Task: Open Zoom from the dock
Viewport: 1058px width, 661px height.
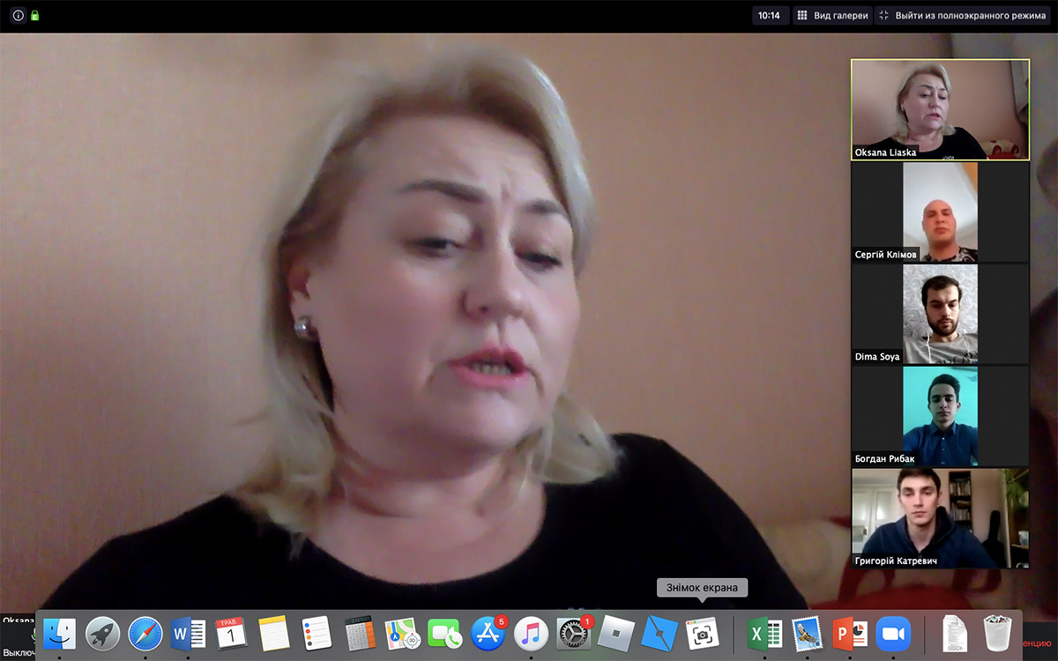Action: 893,634
